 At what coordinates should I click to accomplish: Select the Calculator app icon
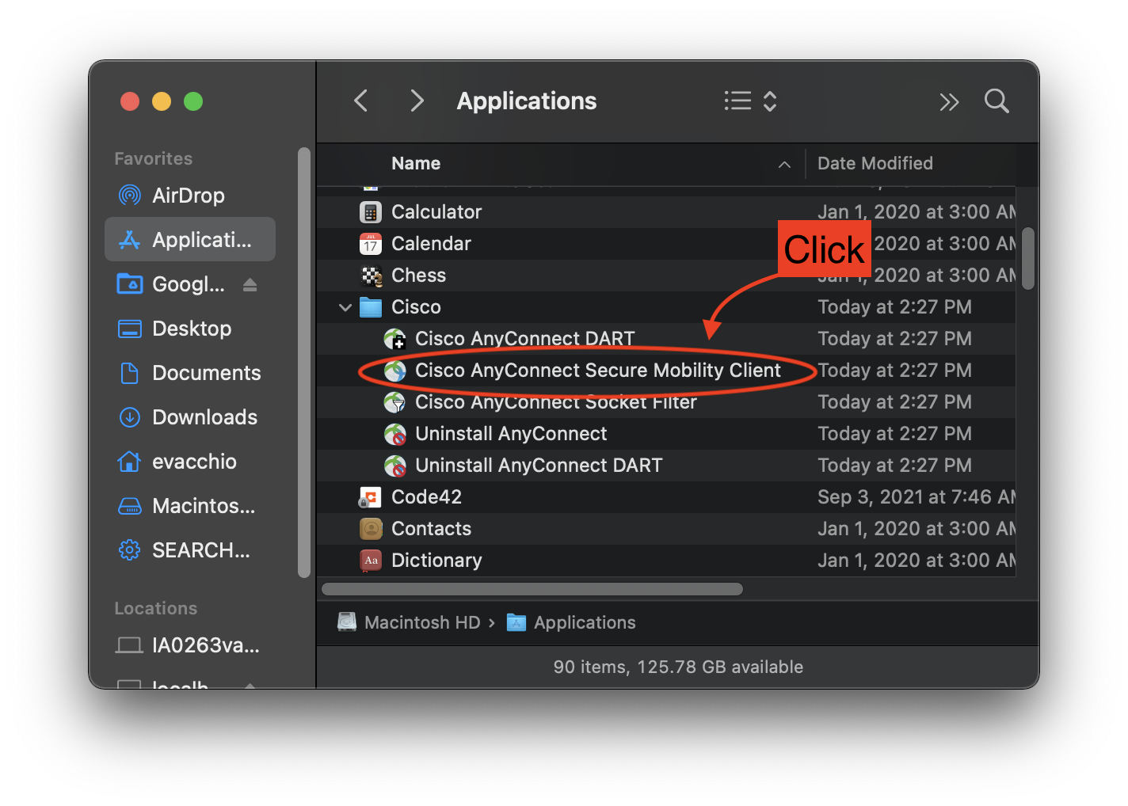(371, 212)
